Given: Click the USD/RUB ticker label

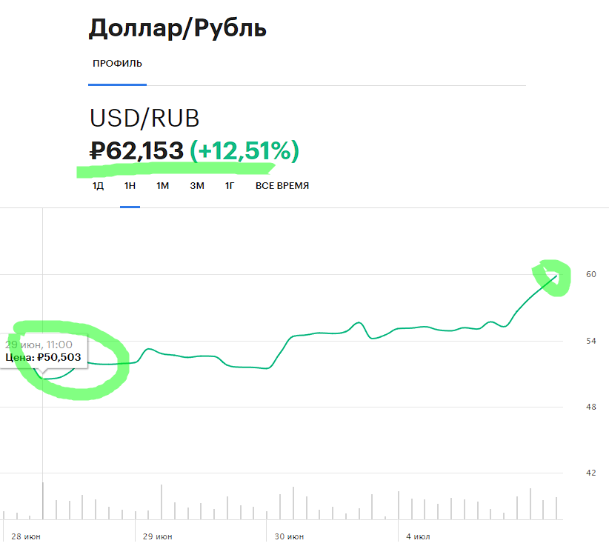Looking at the screenshot, I should (x=144, y=119).
